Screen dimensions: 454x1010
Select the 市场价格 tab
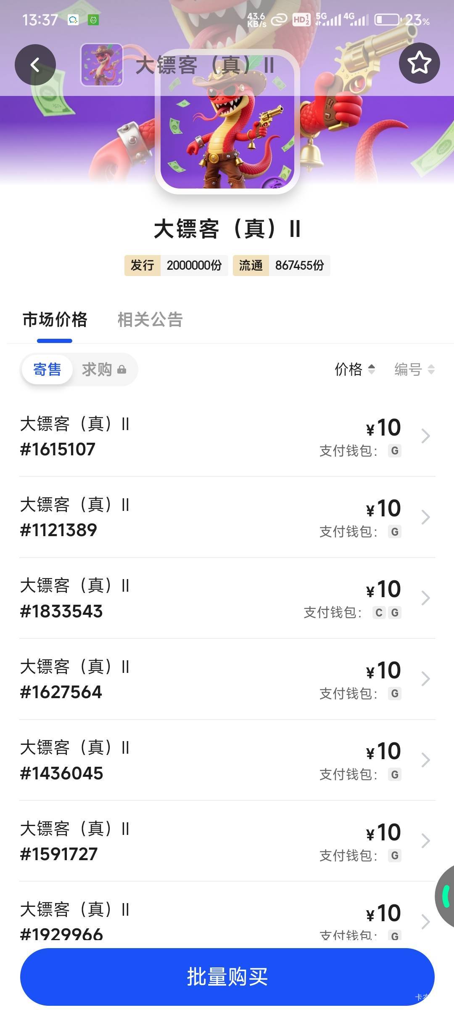pyautogui.click(x=55, y=320)
